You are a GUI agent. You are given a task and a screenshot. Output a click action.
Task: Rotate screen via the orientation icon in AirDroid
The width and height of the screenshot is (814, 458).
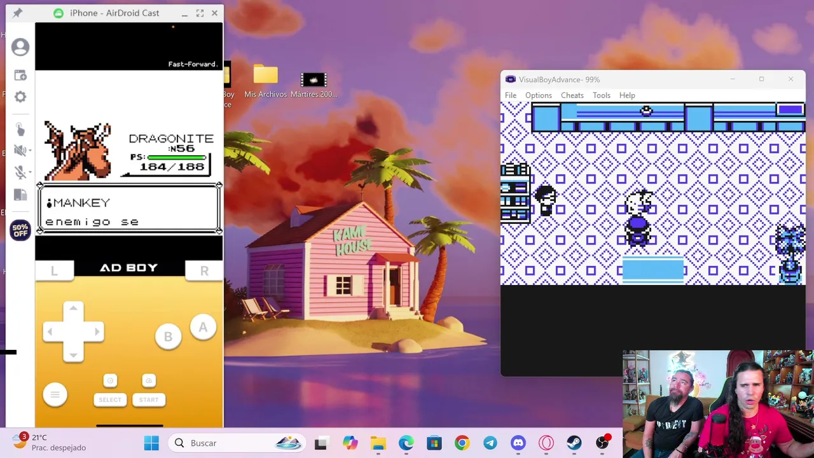(20, 195)
